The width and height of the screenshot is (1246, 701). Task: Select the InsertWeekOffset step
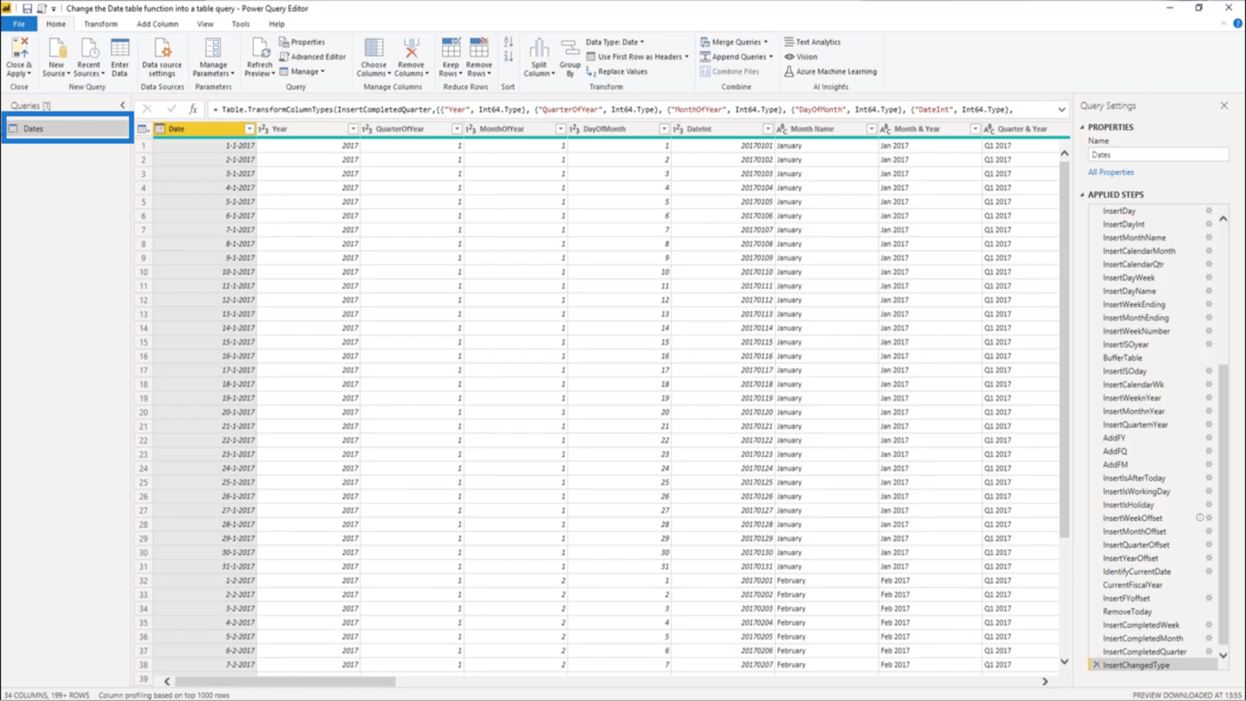click(1132, 519)
